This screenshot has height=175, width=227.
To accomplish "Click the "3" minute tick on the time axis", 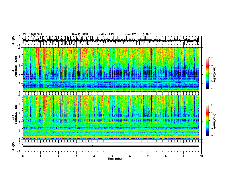I will 76,156.
